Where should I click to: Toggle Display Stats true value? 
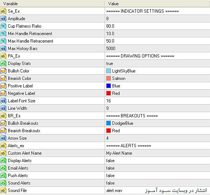[157, 64]
